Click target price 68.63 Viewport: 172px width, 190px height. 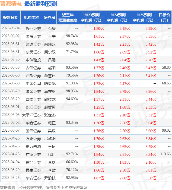166,83
